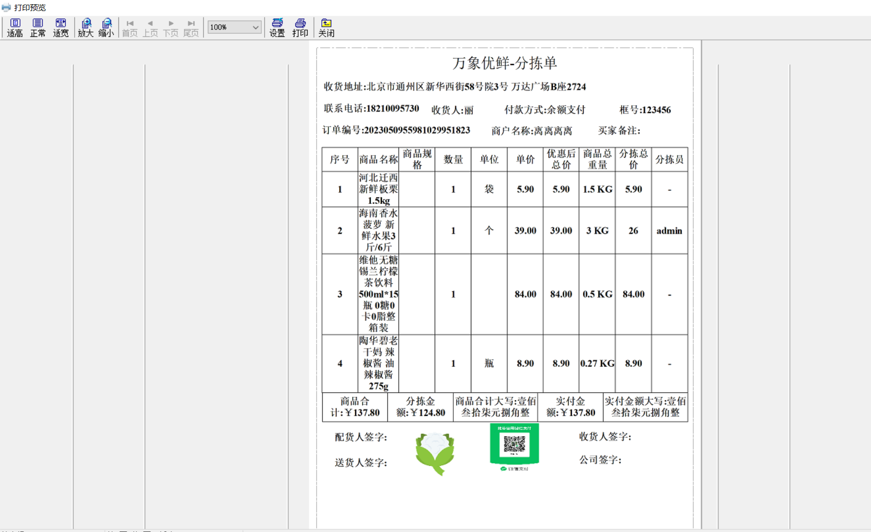This screenshot has width=871, height=532.
Task: Zoom out with the 缩小 icon
Action: [106, 27]
